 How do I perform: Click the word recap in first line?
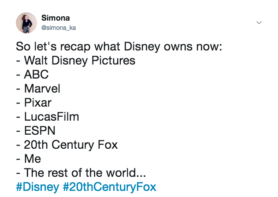75,47
